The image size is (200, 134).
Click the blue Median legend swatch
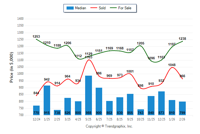[x=70, y=8]
